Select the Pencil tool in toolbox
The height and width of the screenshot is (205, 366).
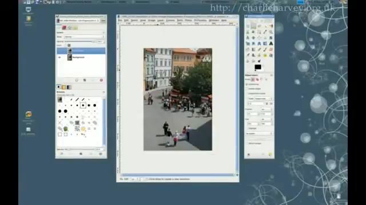click(259, 50)
